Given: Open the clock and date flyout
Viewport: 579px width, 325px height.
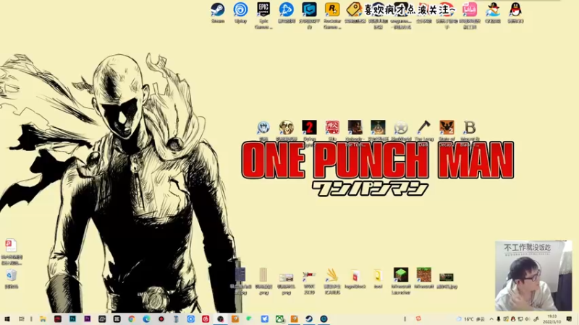Looking at the screenshot, I should click(x=552, y=319).
